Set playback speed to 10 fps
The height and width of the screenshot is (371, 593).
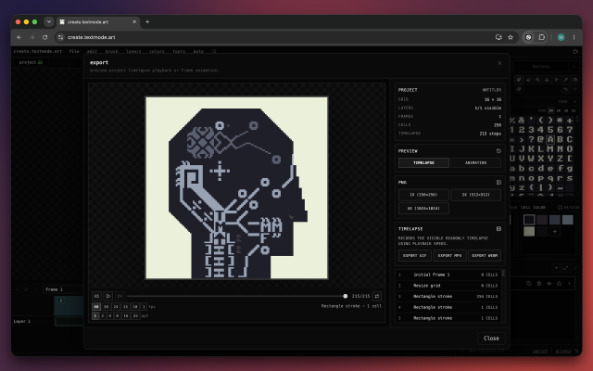click(135, 307)
